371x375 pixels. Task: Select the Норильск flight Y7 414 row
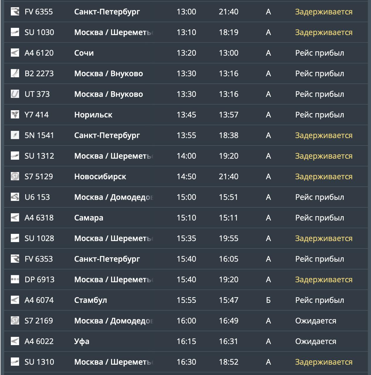pos(186,115)
